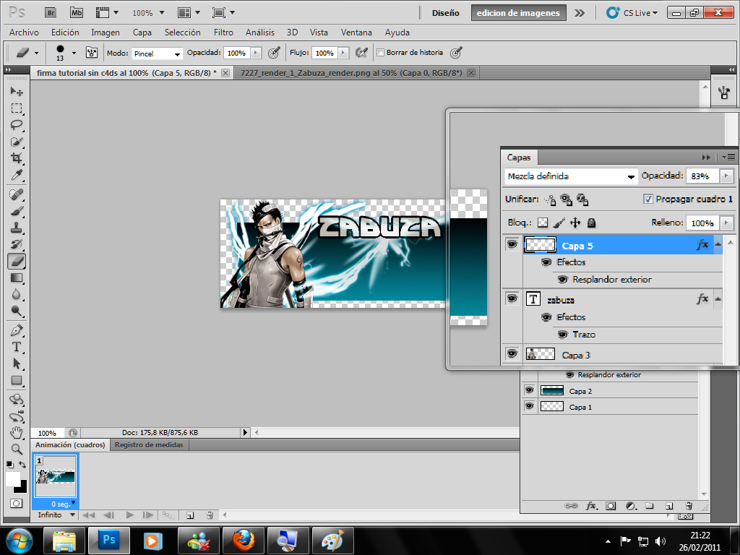Select the Quick Selection tool
This screenshot has height=555, width=740.
point(17,142)
